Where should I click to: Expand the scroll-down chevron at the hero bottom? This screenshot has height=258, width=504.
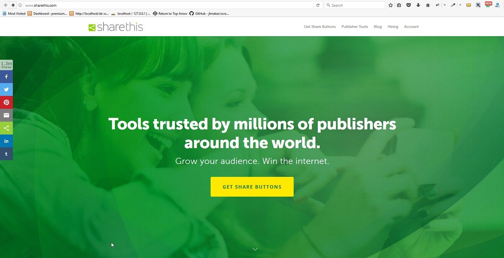click(255, 249)
